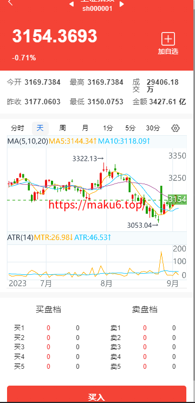Click the ATR(14) indicator label

20,237
